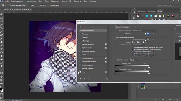Select the Lasso tool
The width and height of the screenshot is (181, 101).
[x=1, y=21]
